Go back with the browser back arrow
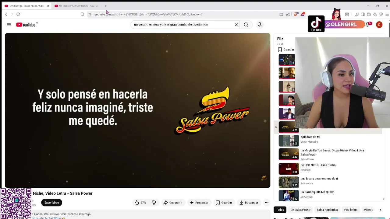 (6, 14)
